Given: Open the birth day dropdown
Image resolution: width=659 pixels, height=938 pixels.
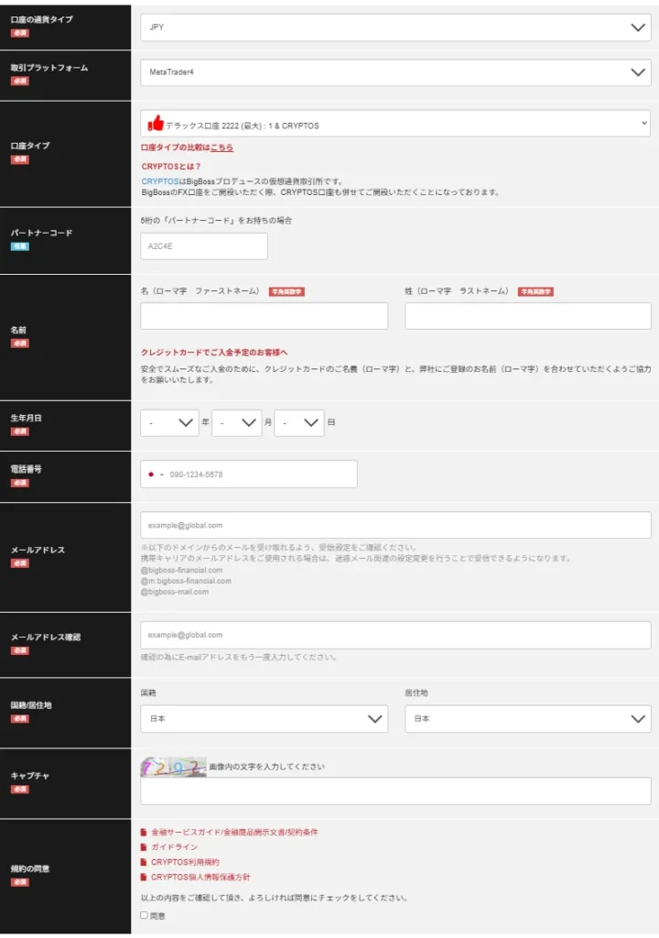Looking at the screenshot, I should point(299,423).
